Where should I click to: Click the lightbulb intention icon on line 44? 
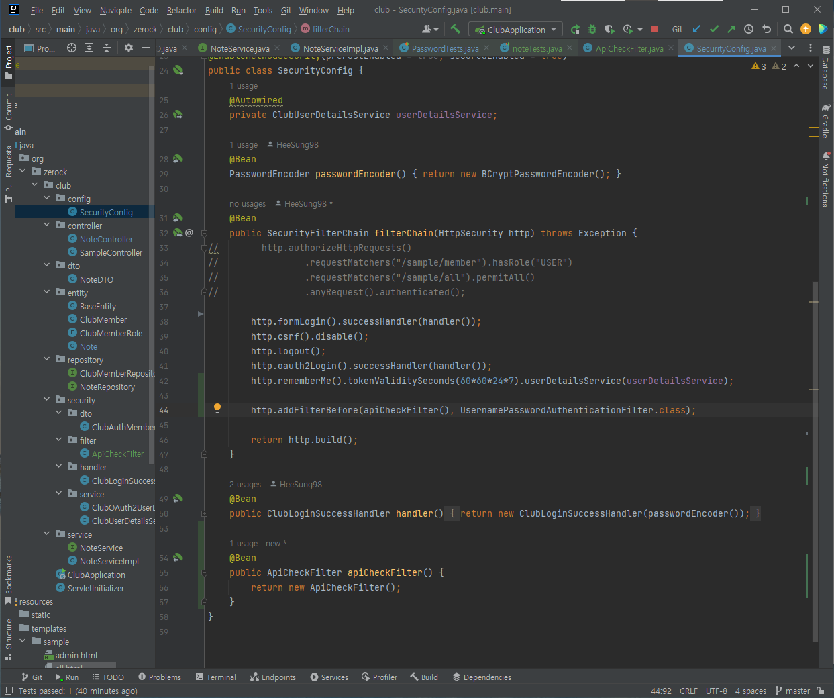(217, 408)
